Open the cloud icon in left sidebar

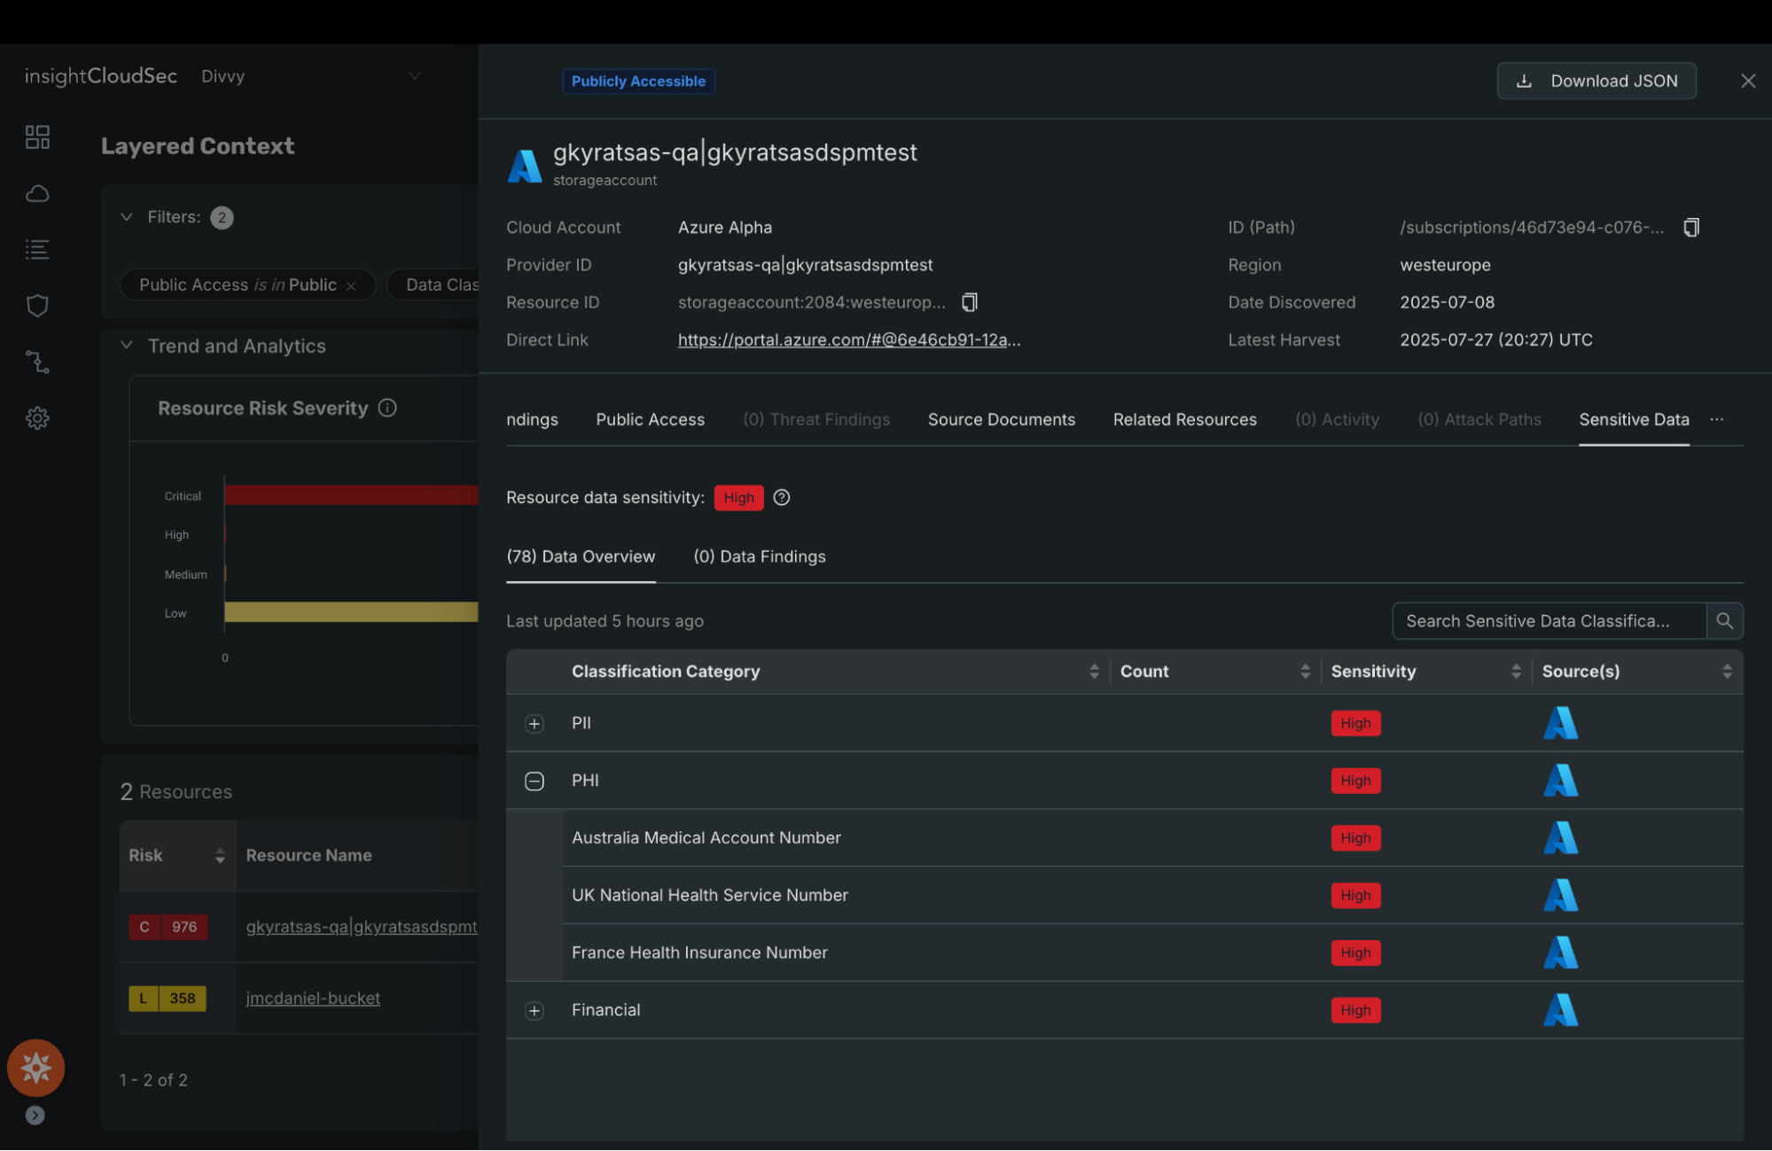coord(37,193)
